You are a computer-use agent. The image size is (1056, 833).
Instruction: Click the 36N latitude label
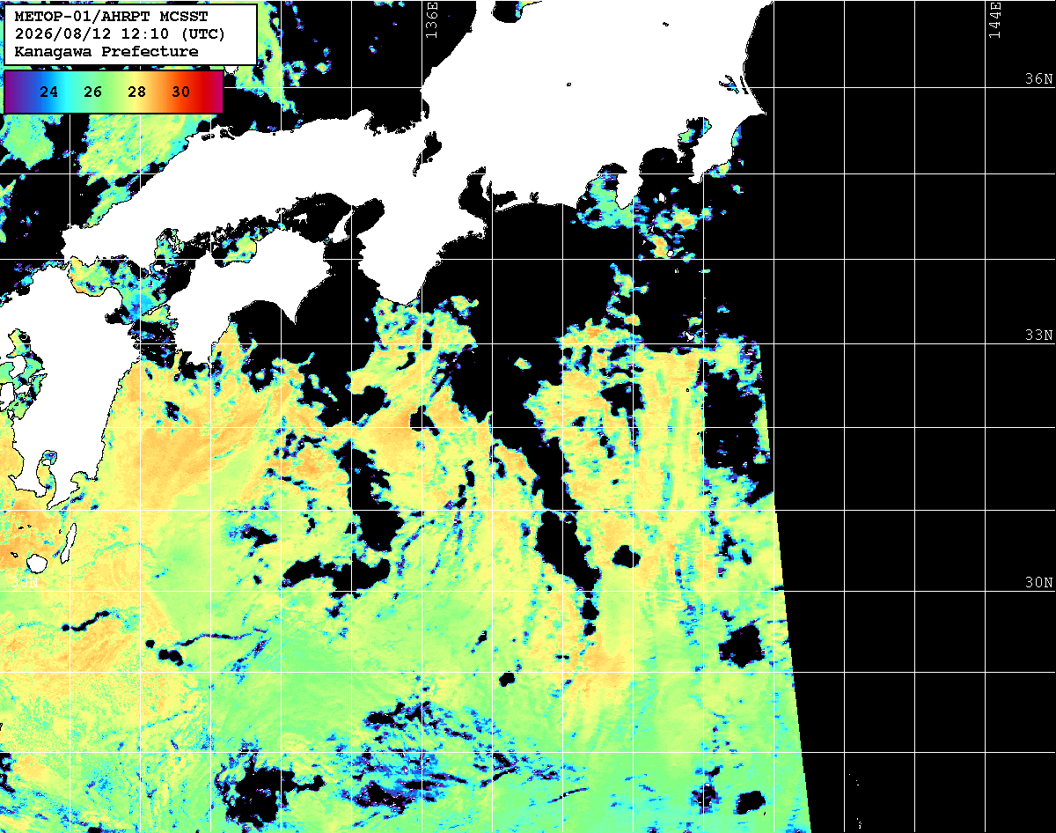[x=1038, y=79]
